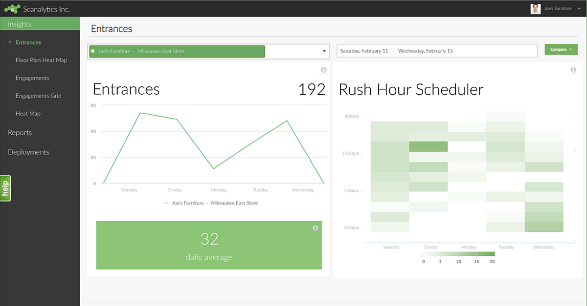Click the Scanalytics logo icon
587x306 pixels.
[x=12, y=9]
